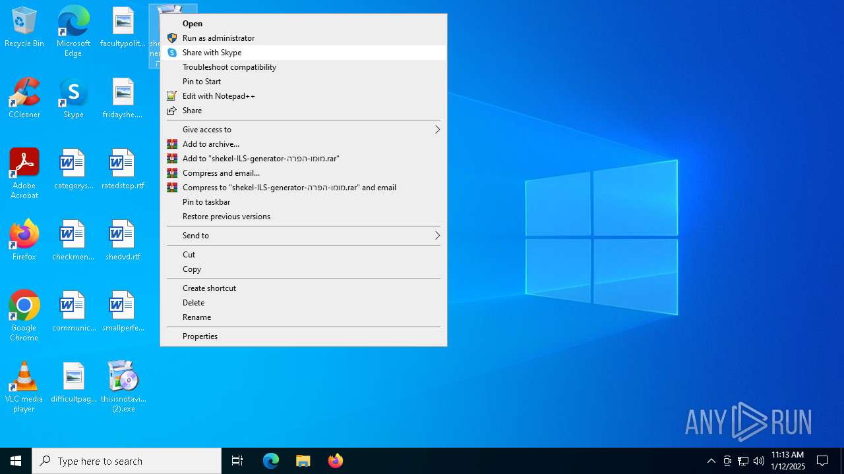The image size is (844, 474).
Task: Open the notification center icon
Action: coord(822,461)
